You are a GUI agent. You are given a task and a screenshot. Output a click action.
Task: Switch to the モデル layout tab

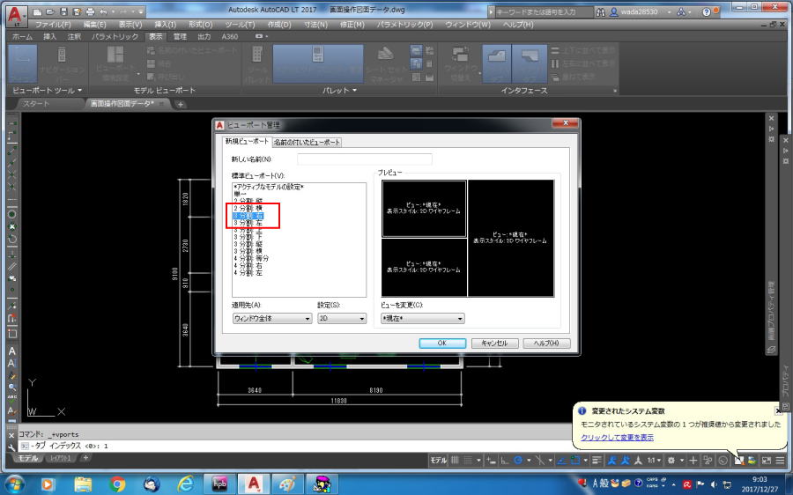click(28, 458)
